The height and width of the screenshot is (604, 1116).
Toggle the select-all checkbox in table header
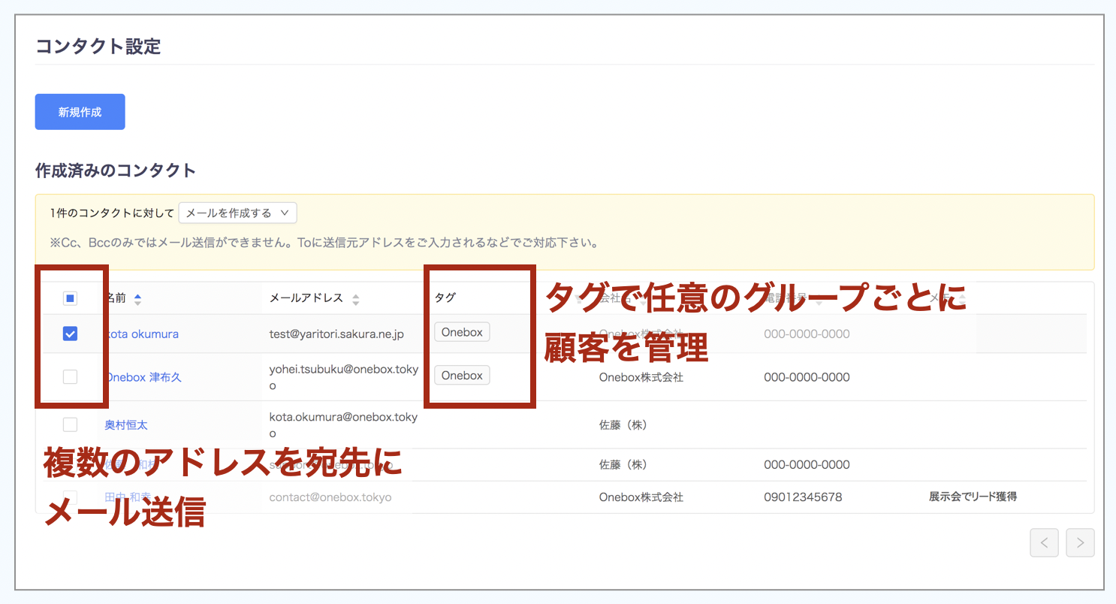coord(70,299)
